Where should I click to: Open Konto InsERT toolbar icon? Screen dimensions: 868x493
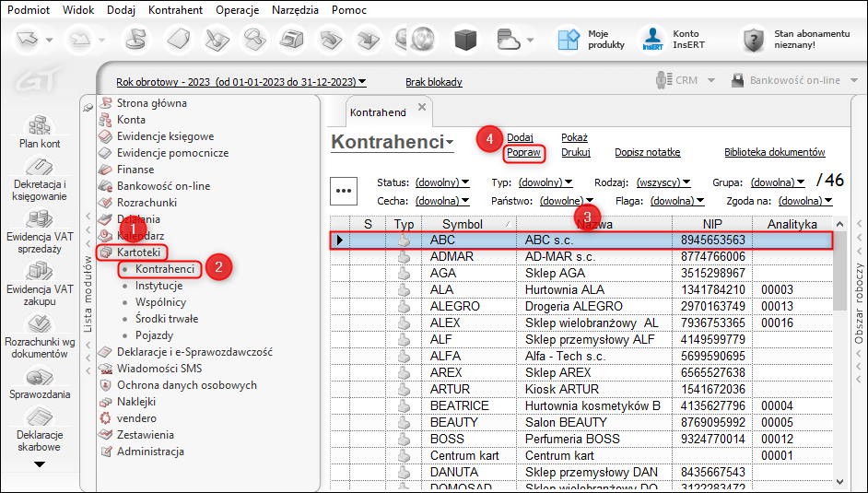pos(653,39)
